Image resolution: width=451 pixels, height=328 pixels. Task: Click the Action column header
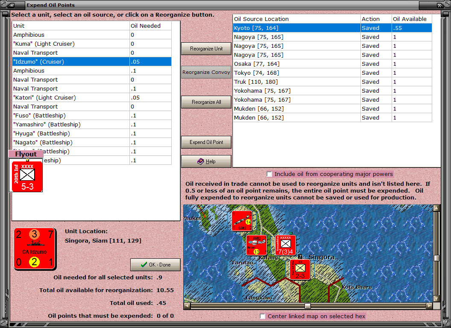(376, 19)
